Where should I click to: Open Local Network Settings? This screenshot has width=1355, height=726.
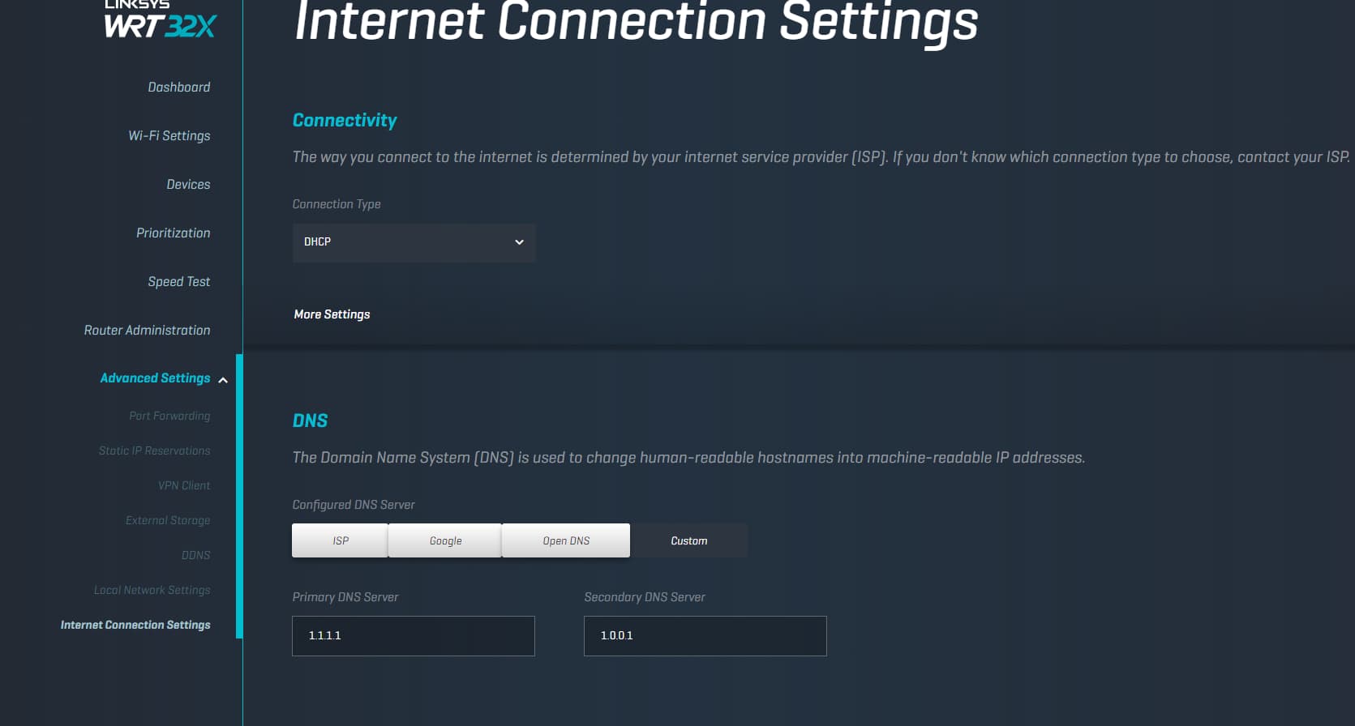click(x=152, y=590)
